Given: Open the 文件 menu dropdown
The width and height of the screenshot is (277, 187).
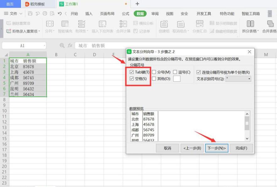Looking at the screenshot, I should point(13,13).
